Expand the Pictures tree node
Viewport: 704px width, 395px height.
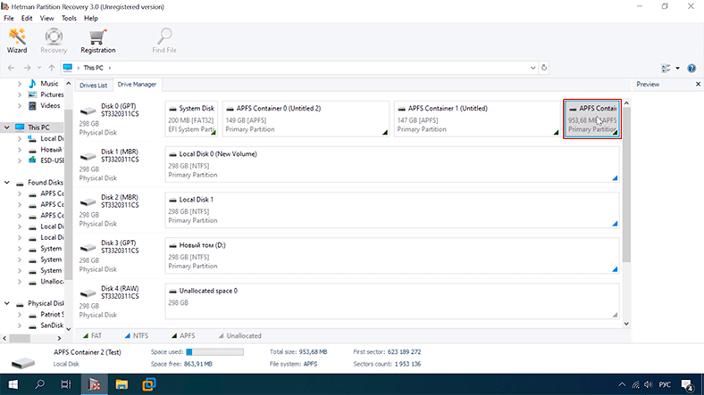point(20,95)
